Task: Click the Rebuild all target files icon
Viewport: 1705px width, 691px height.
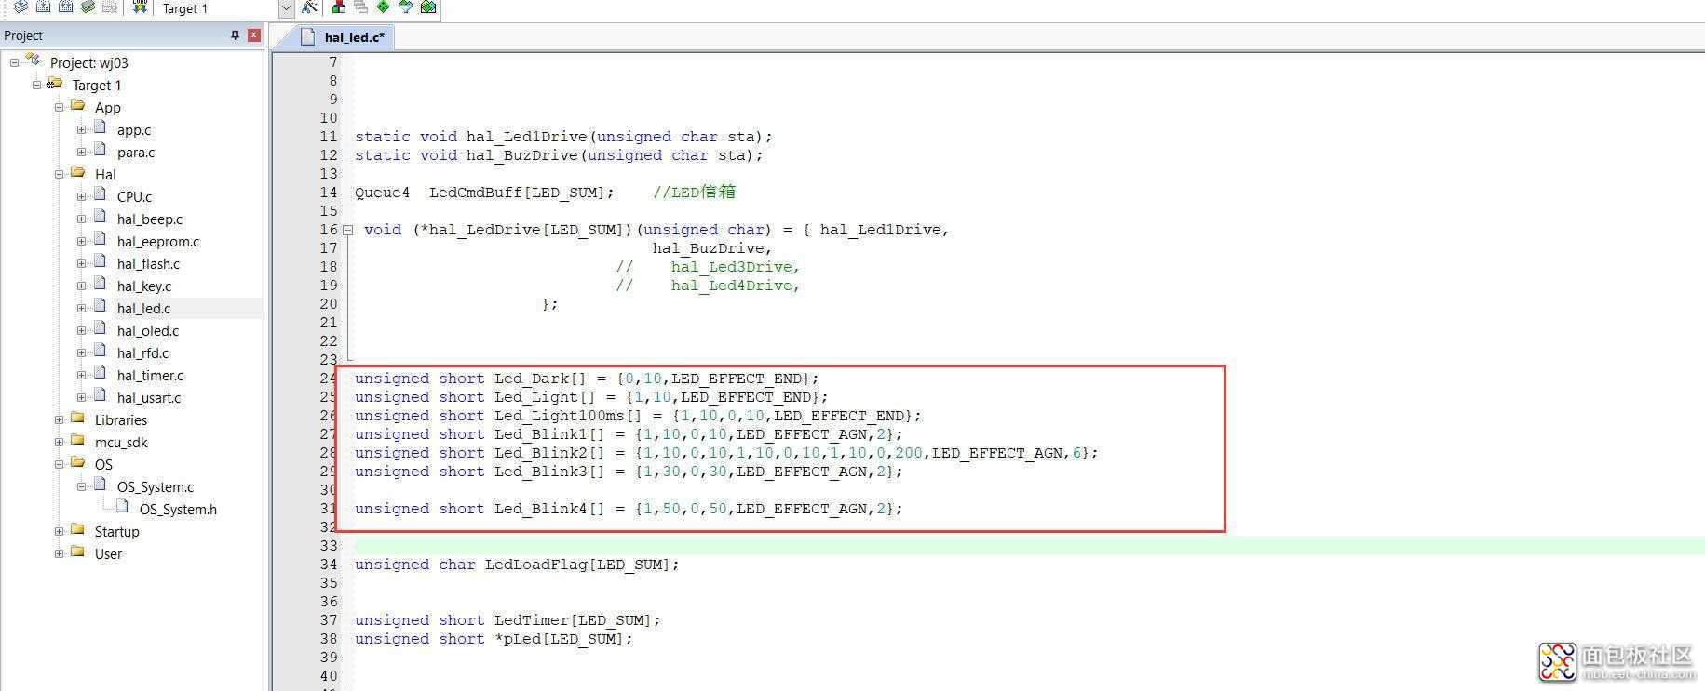Action: 65,7
